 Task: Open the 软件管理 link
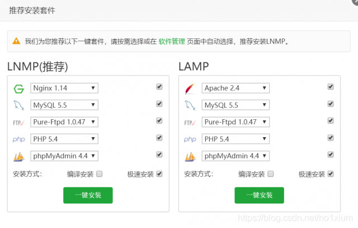[172, 41]
